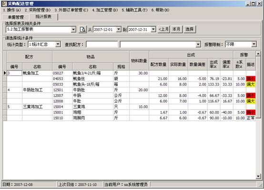Select the 鱿鱼加工 recipe name cell

tap(37, 73)
